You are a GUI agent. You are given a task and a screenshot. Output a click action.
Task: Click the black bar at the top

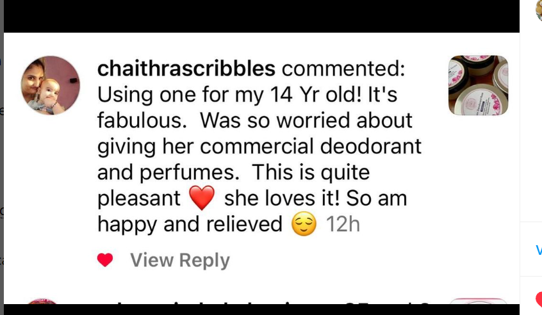261,16
